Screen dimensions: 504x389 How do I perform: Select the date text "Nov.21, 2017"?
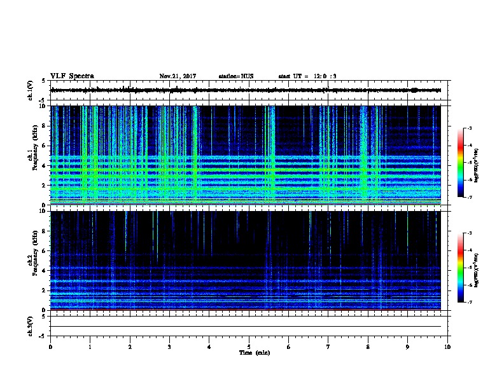pyautogui.click(x=178, y=76)
